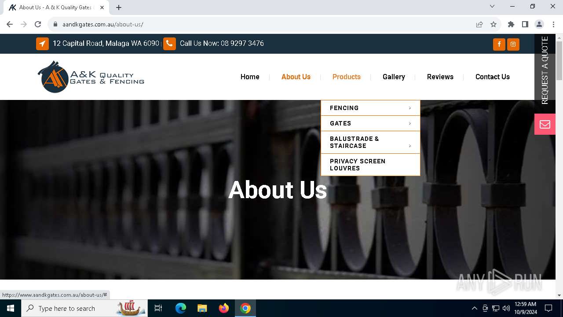Click 12 Capital Road address link
Screen dimensions: 563x317
[106, 44]
